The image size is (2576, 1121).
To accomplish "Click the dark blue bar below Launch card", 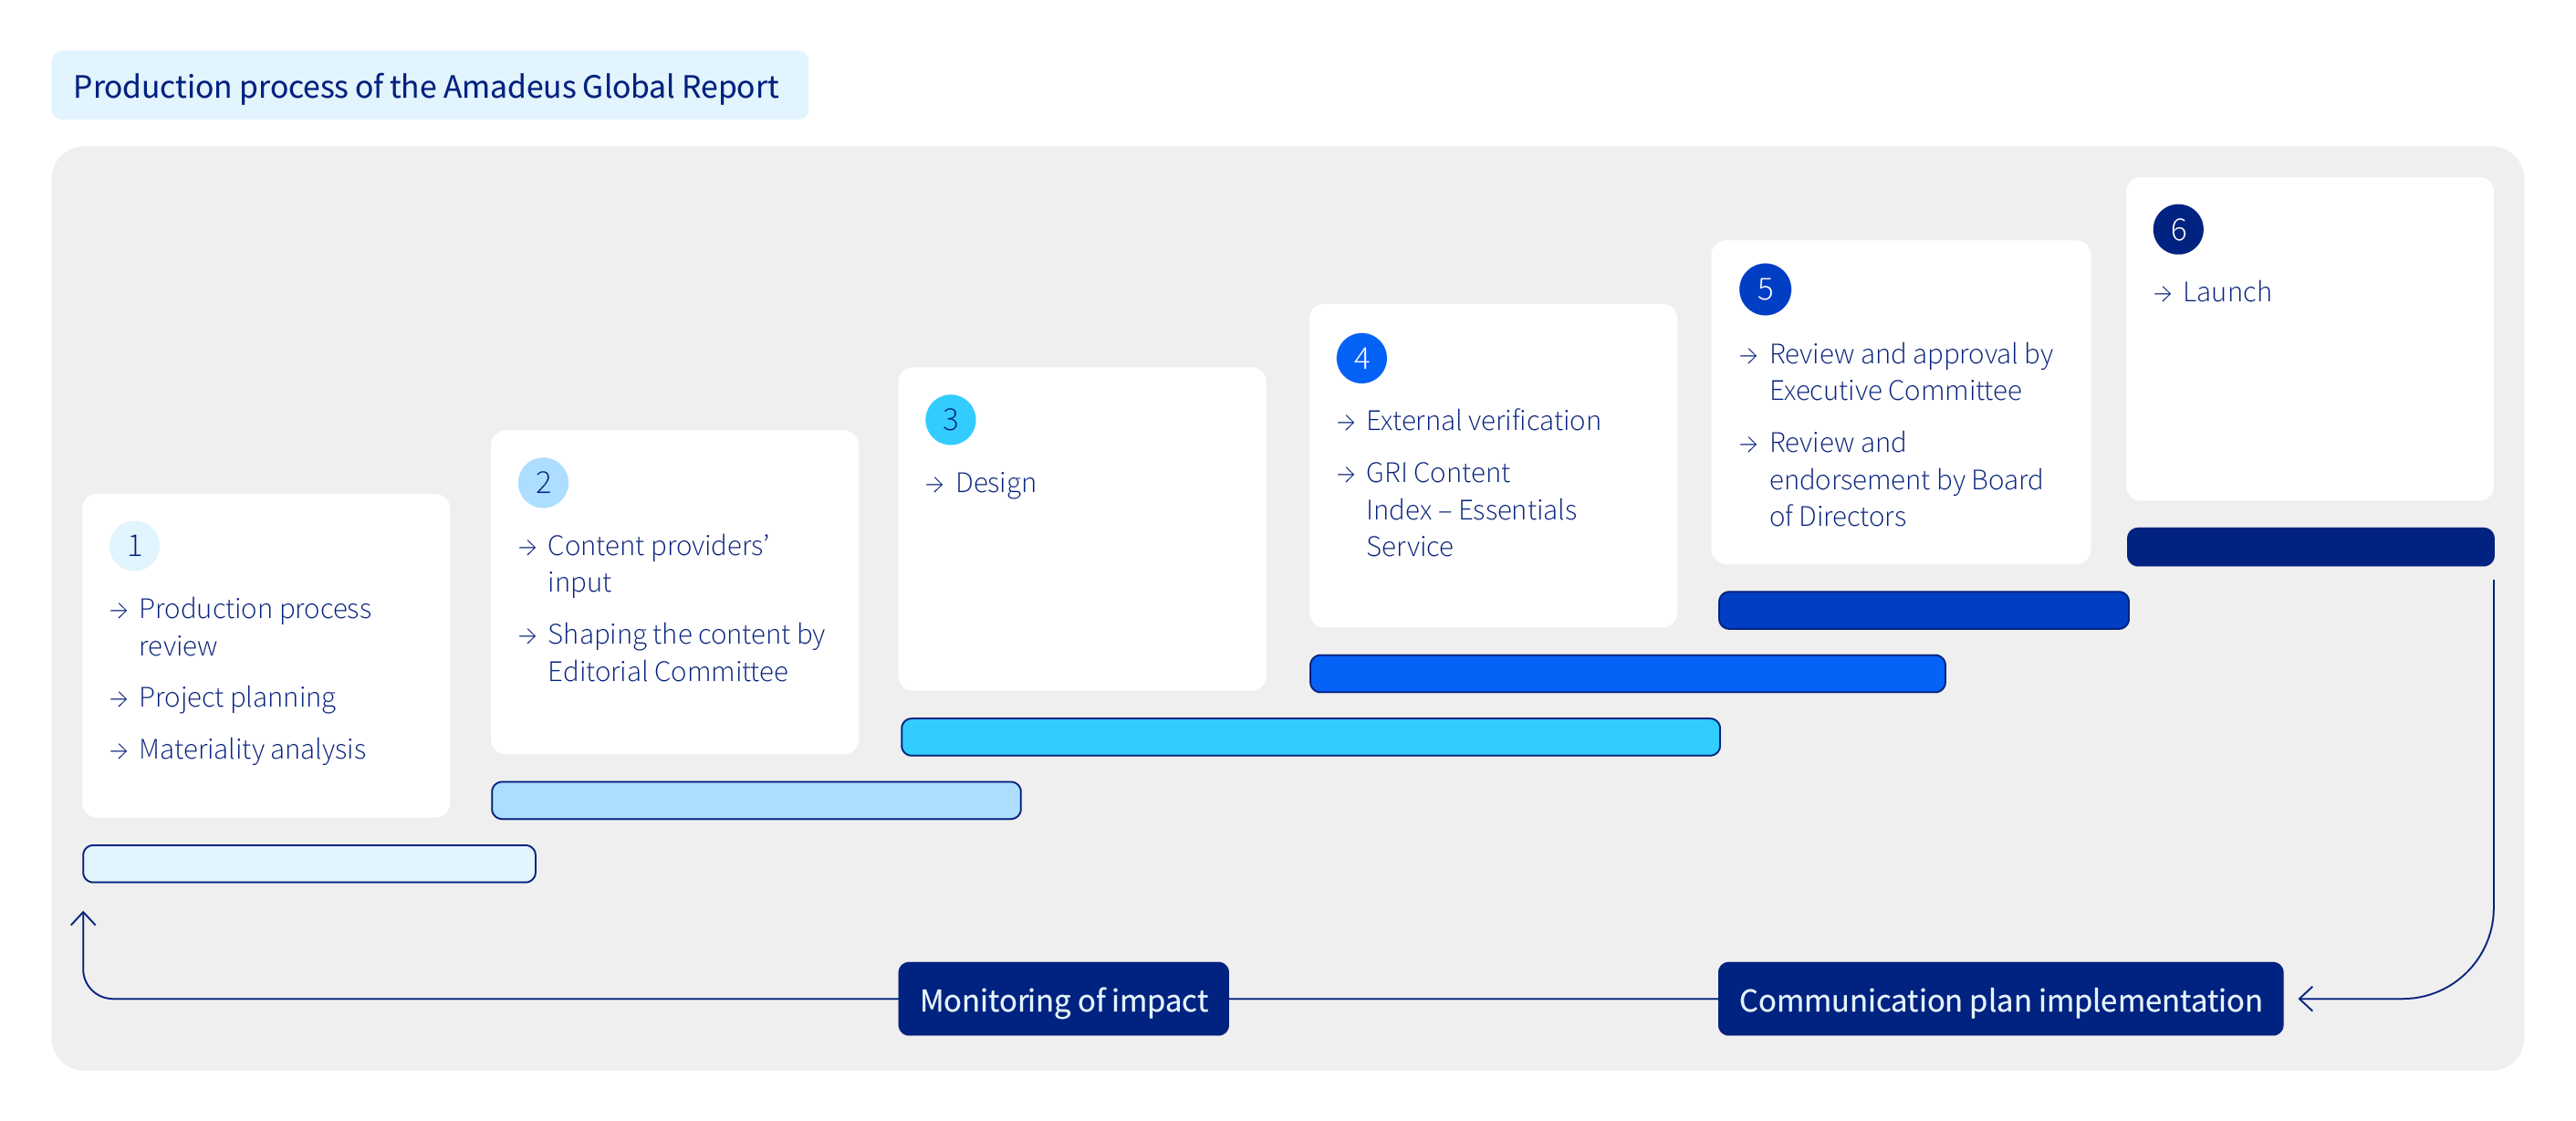I will (2310, 546).
